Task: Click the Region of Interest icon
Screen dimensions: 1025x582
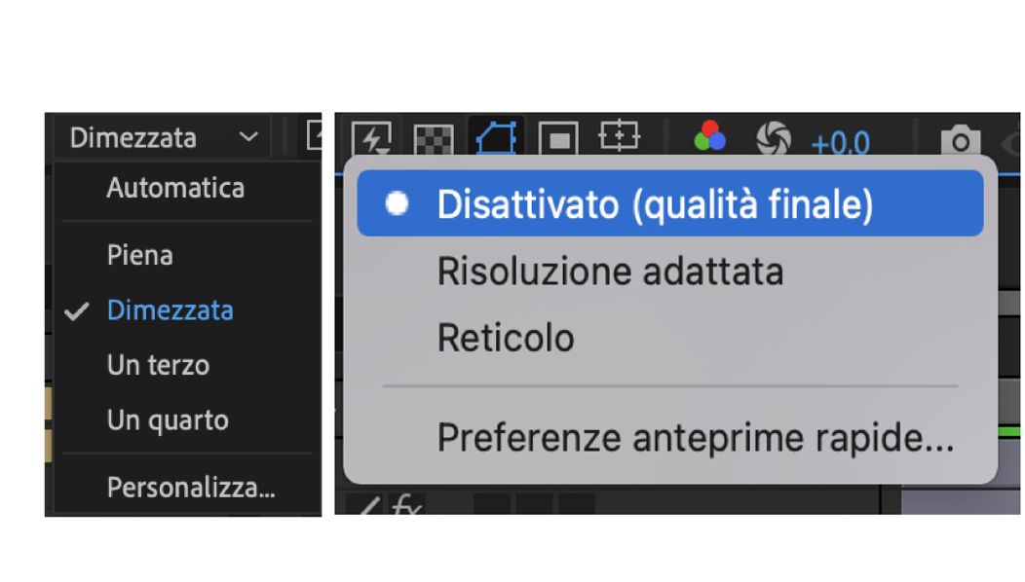Action: [x=558, y=139]
